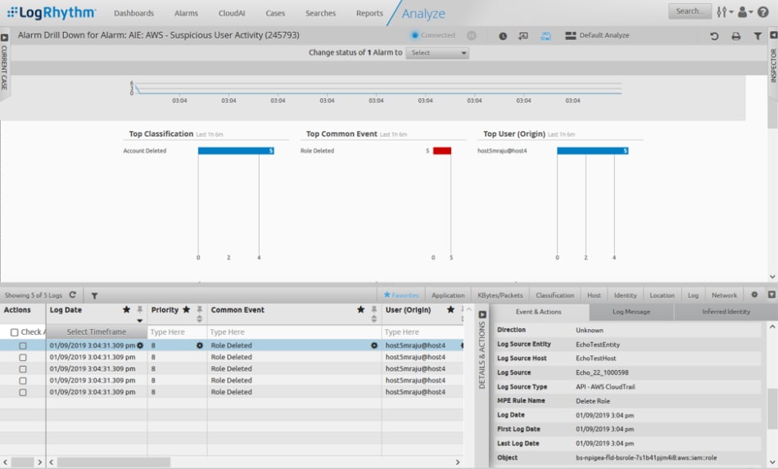Pin the Log Date column
The height and width of the screenshot is (469, 778).
pyautogui.click(x=140, y=309)
